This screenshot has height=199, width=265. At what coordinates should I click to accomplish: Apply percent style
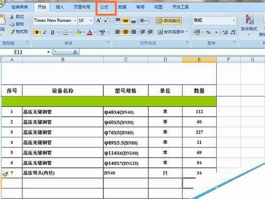click(x=208, y=32)
